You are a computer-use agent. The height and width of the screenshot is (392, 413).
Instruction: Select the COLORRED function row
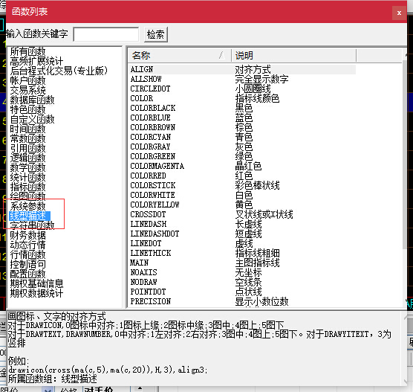pyautogui.click(x=242, y=176)
